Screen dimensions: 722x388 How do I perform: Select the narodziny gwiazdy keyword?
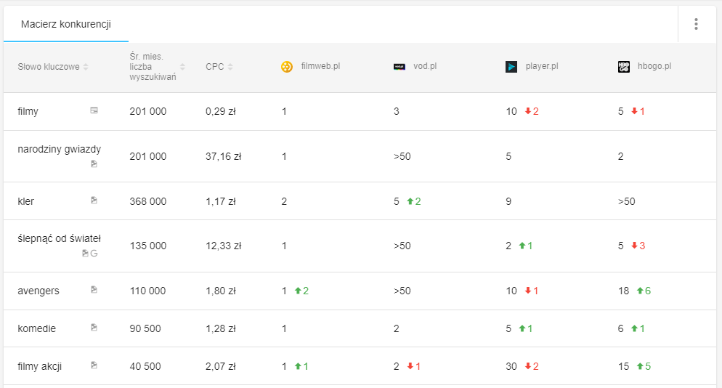tap(60, 149)
